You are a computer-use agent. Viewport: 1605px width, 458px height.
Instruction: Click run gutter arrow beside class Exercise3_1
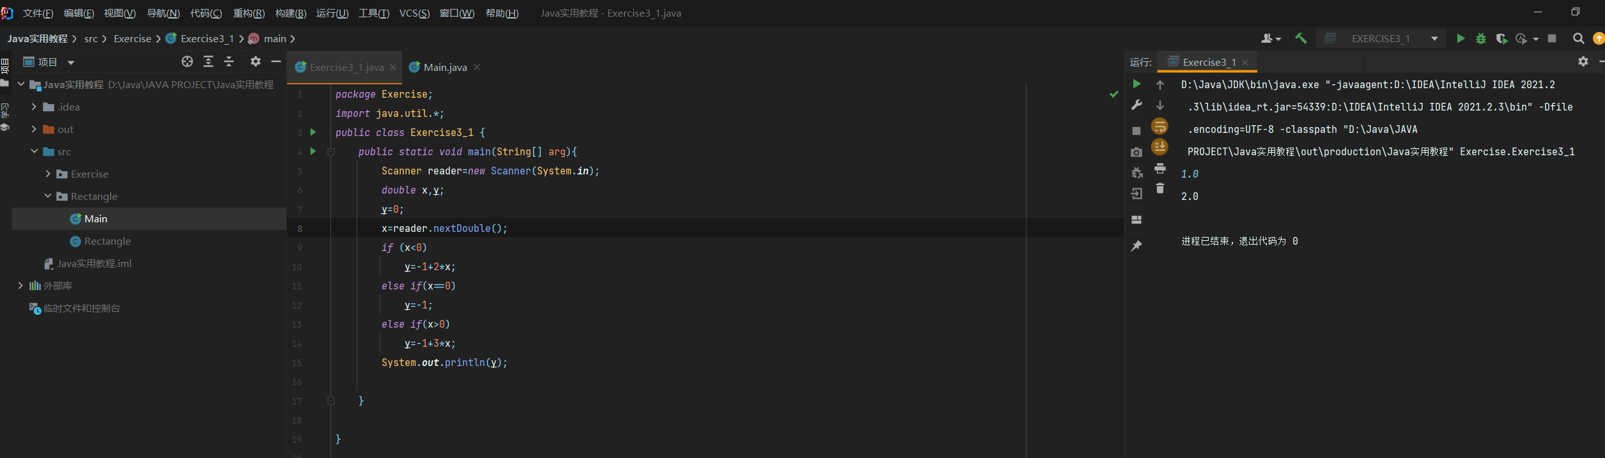[313, 132]
